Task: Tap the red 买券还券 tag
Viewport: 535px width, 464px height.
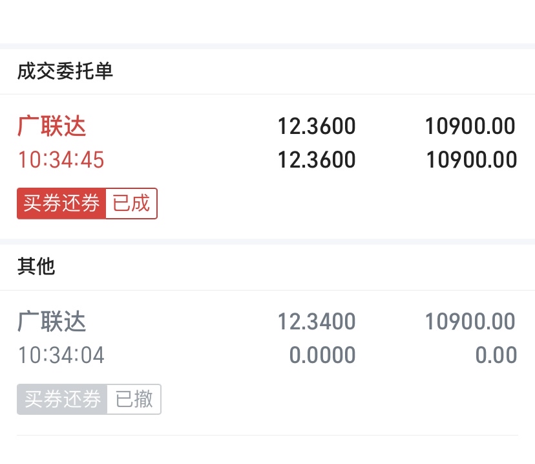Action: (x=61, y=204)
